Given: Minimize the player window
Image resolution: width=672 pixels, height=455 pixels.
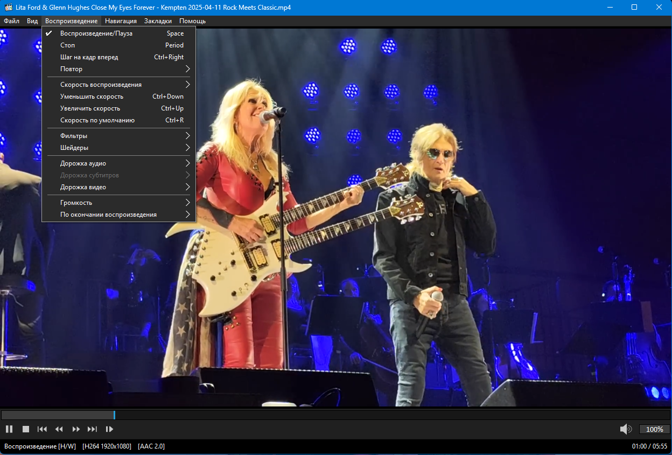Looking at the screenshot, I should [610, 8].
